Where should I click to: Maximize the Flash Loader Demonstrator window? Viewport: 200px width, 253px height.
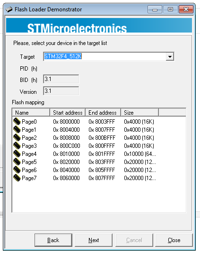[170, 9]
